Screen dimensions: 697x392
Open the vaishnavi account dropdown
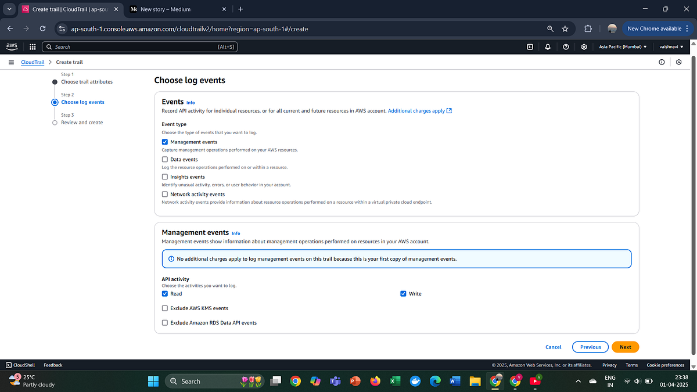coord(671,46)
